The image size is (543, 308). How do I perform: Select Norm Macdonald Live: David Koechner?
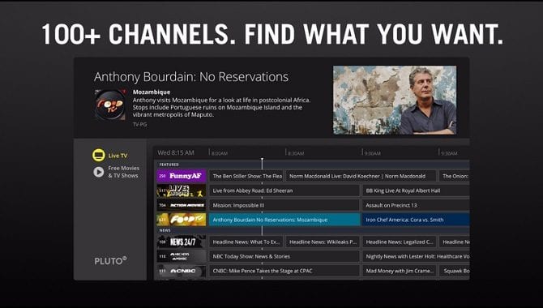coord(361,176)
